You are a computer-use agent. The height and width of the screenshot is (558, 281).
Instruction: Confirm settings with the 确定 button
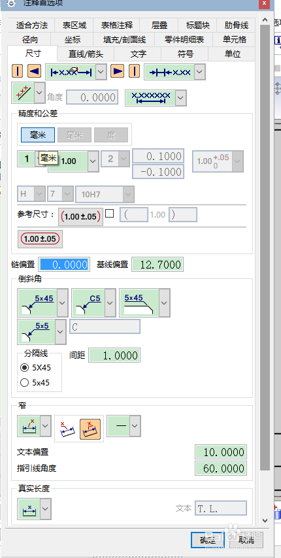coord(208,540)
